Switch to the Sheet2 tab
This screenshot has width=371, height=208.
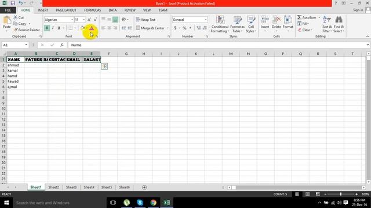[x=53, y=187]
